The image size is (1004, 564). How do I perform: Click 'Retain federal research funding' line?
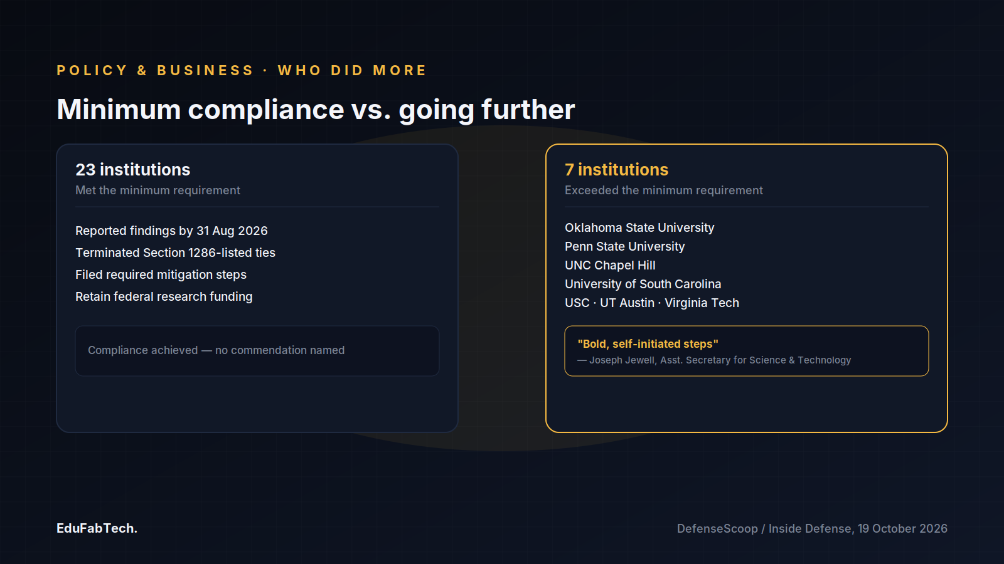pyautogui.click(x=164, y=296)
